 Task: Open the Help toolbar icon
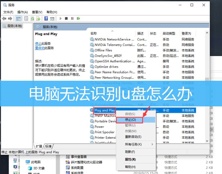47,19
